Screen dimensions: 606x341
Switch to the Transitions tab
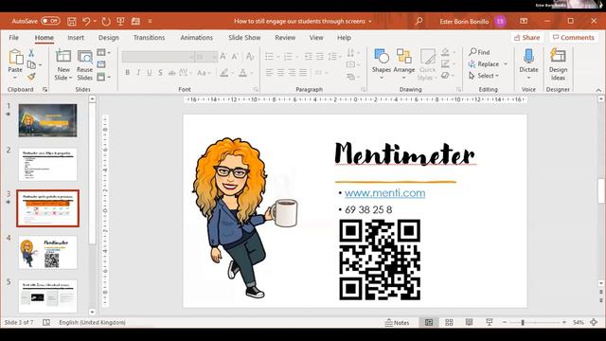pos(149,38)
